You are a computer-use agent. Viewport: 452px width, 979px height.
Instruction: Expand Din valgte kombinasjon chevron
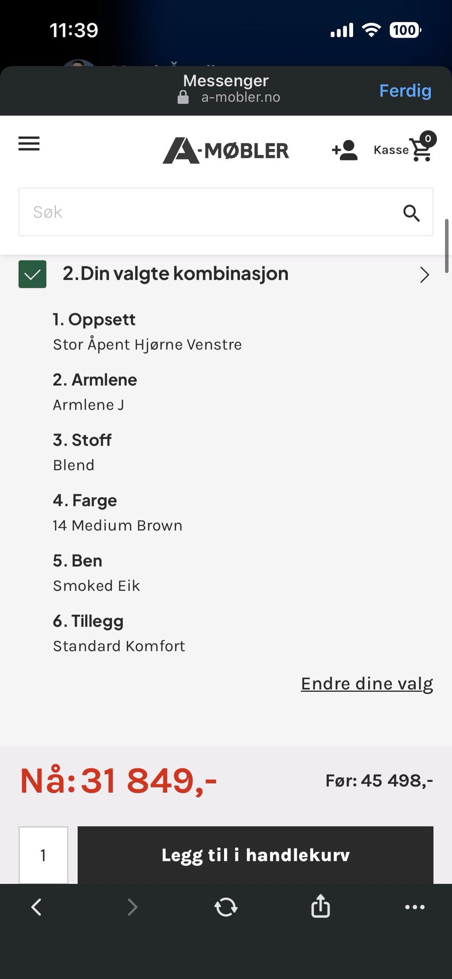(x=424, y=275)
